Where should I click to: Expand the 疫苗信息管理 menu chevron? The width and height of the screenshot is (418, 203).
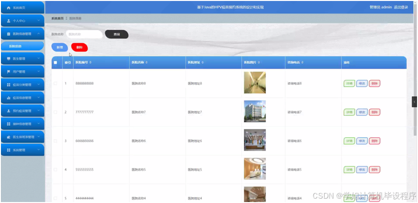click(x=38, y=98)
